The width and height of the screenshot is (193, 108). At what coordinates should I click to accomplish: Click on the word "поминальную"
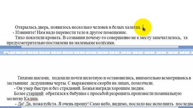pos(168,94)
